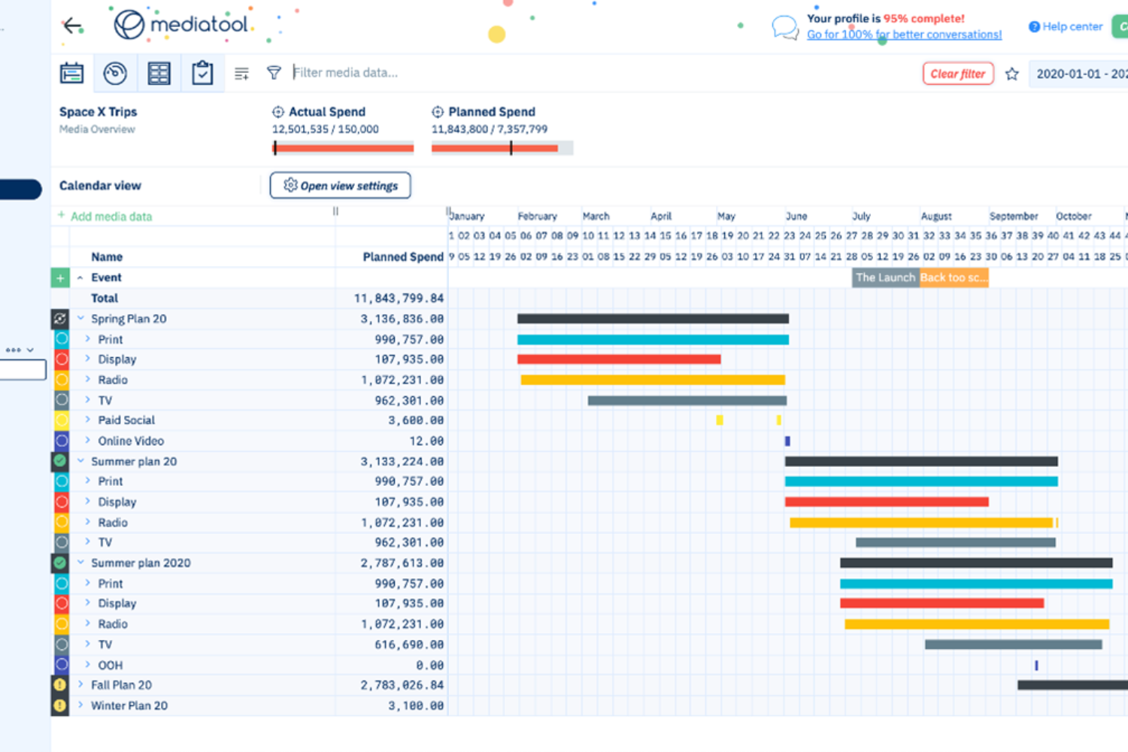Viewport: 1128px width, 752px height.
Task: Collapse the Spring Plan 20 row
Action: click(80, 319)
